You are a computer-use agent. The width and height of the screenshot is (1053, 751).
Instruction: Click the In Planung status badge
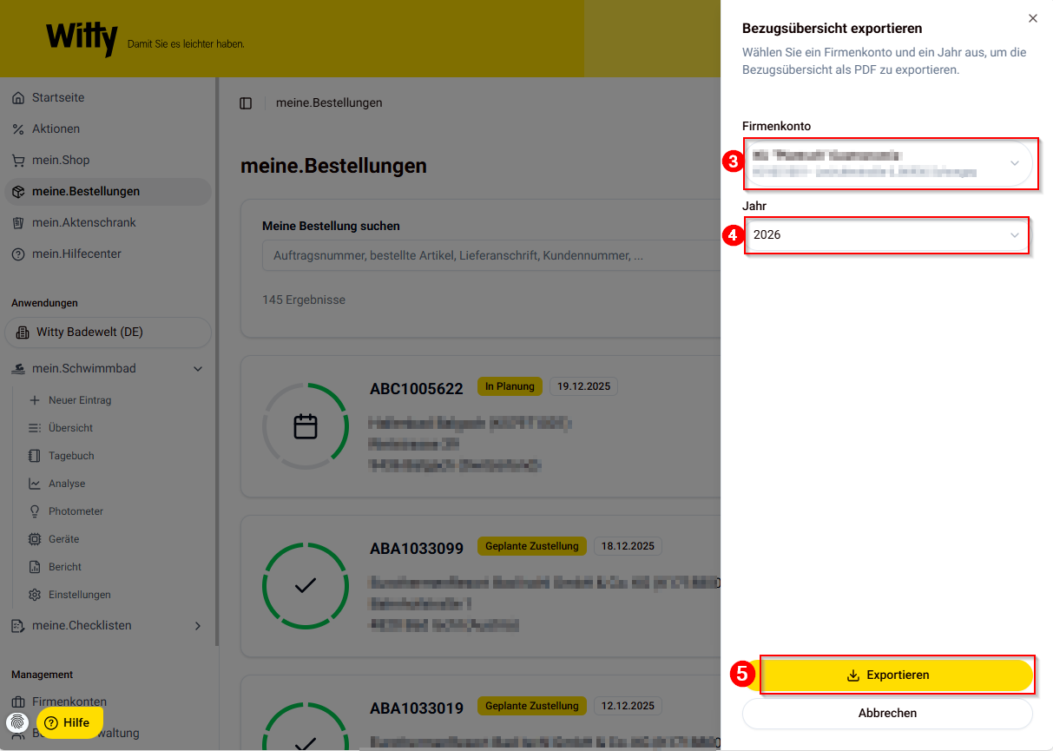pyautogui.click(x=510, y=386)
